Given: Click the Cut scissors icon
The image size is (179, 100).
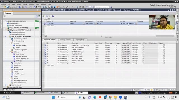Looking at the screenshot, I should 23,7.
